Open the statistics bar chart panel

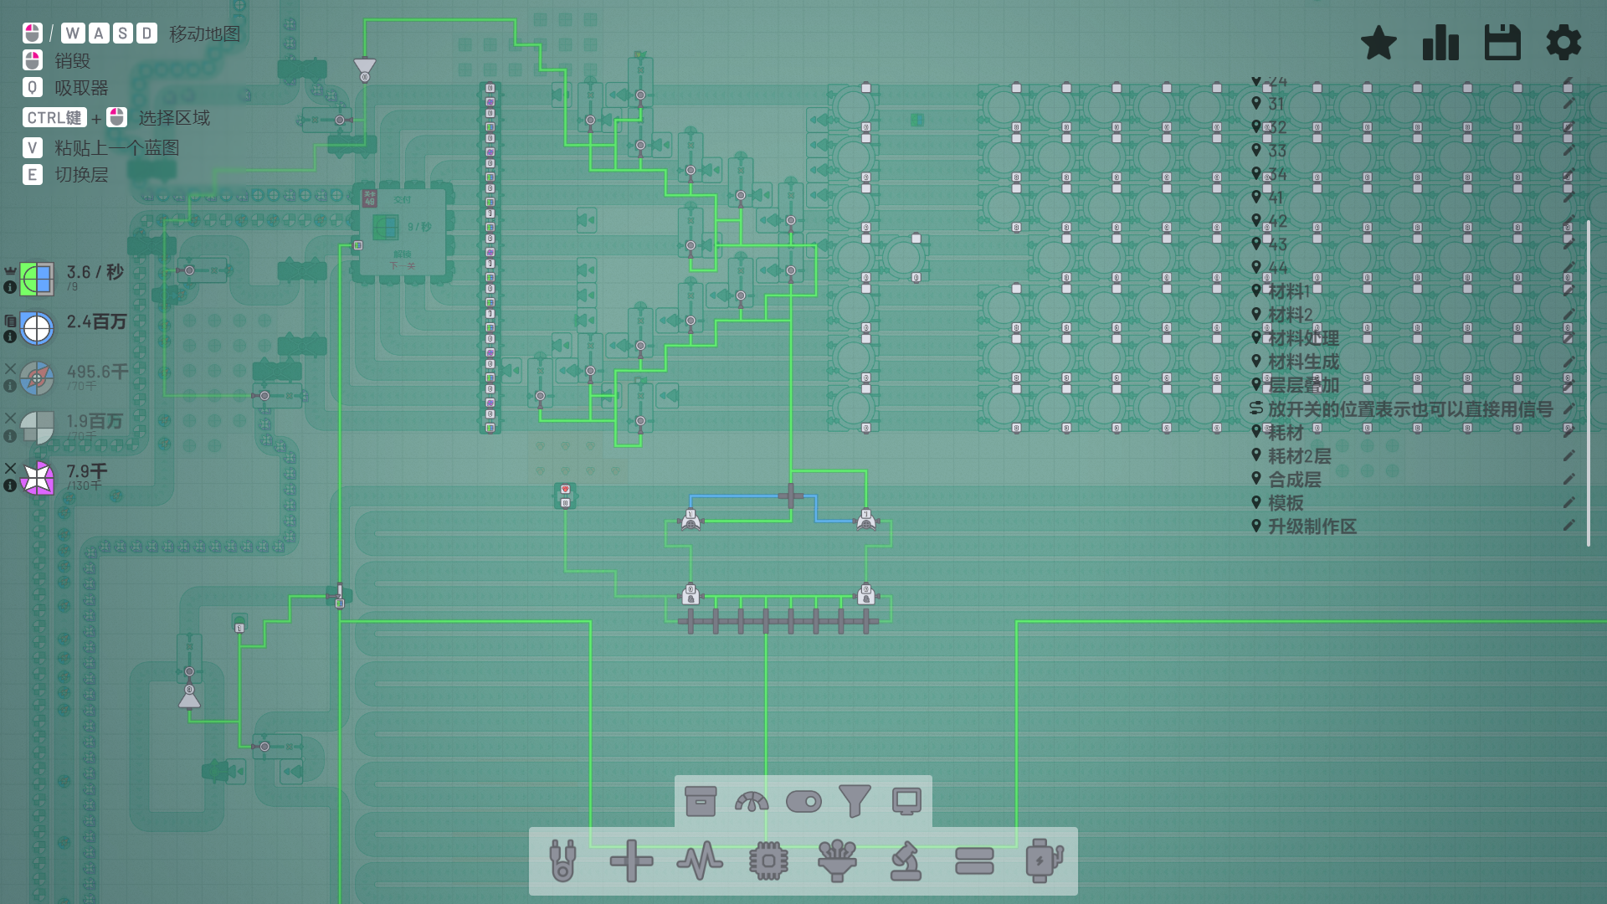[1440, 43]
